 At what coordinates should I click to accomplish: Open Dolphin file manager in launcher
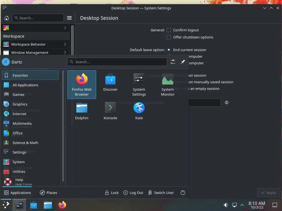82,111
